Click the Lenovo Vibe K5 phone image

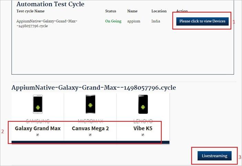click(x=143, y=104)
